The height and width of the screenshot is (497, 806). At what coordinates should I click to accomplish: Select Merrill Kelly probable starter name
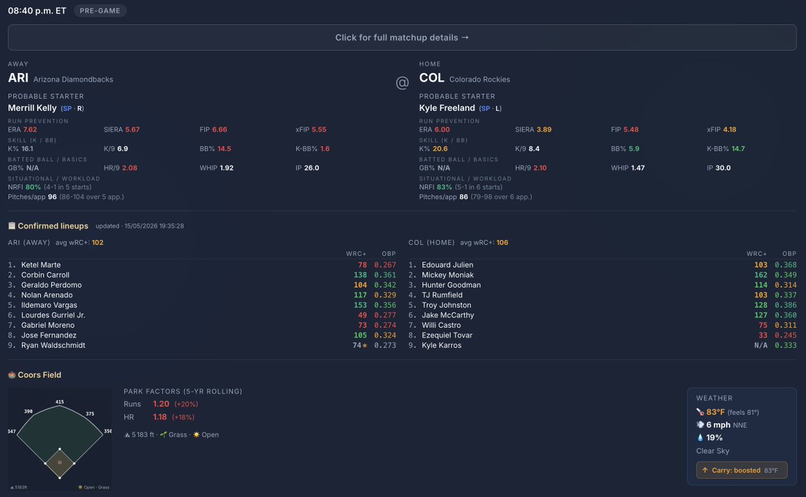32,108
